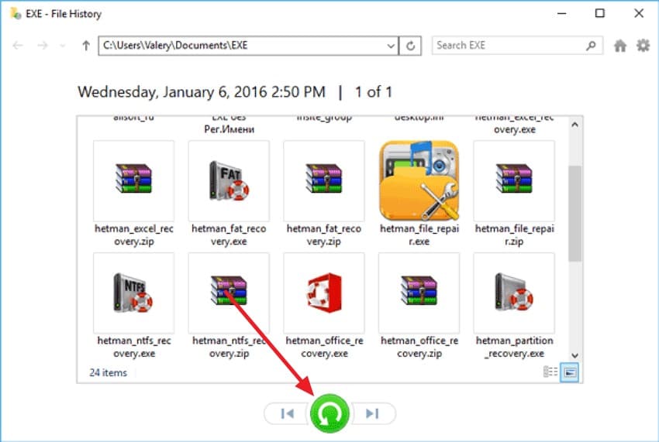The height and width of the screenshot is (442, 659).
Task: Go forward in navigation history
Action: [x=43, y=46]
